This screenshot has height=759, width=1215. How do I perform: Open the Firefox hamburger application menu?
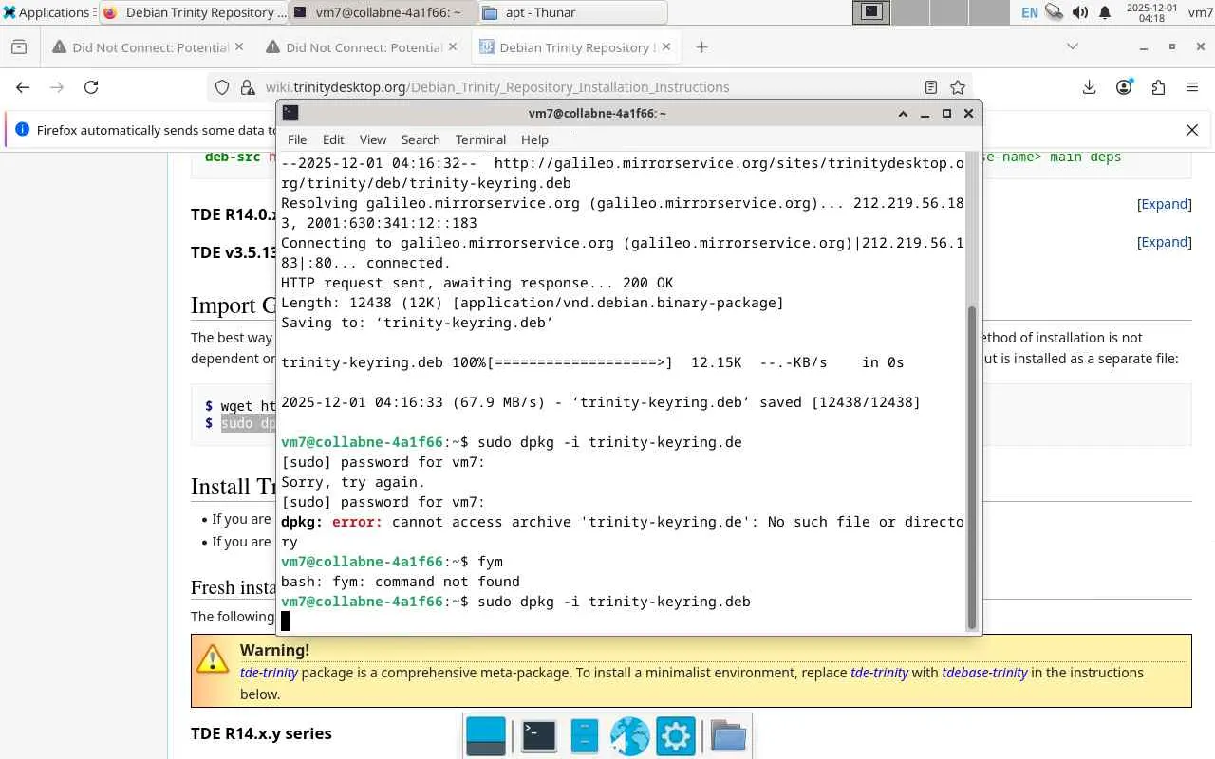pos(1192,87)
